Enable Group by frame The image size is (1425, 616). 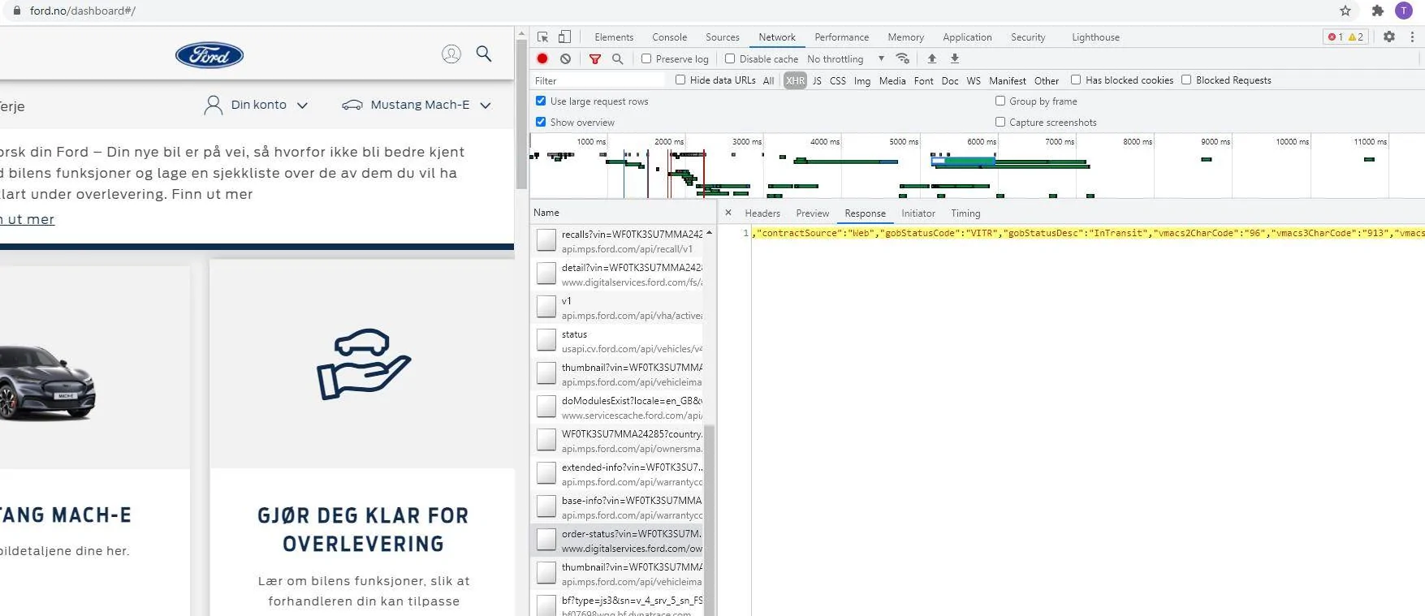click(1000, 101)
